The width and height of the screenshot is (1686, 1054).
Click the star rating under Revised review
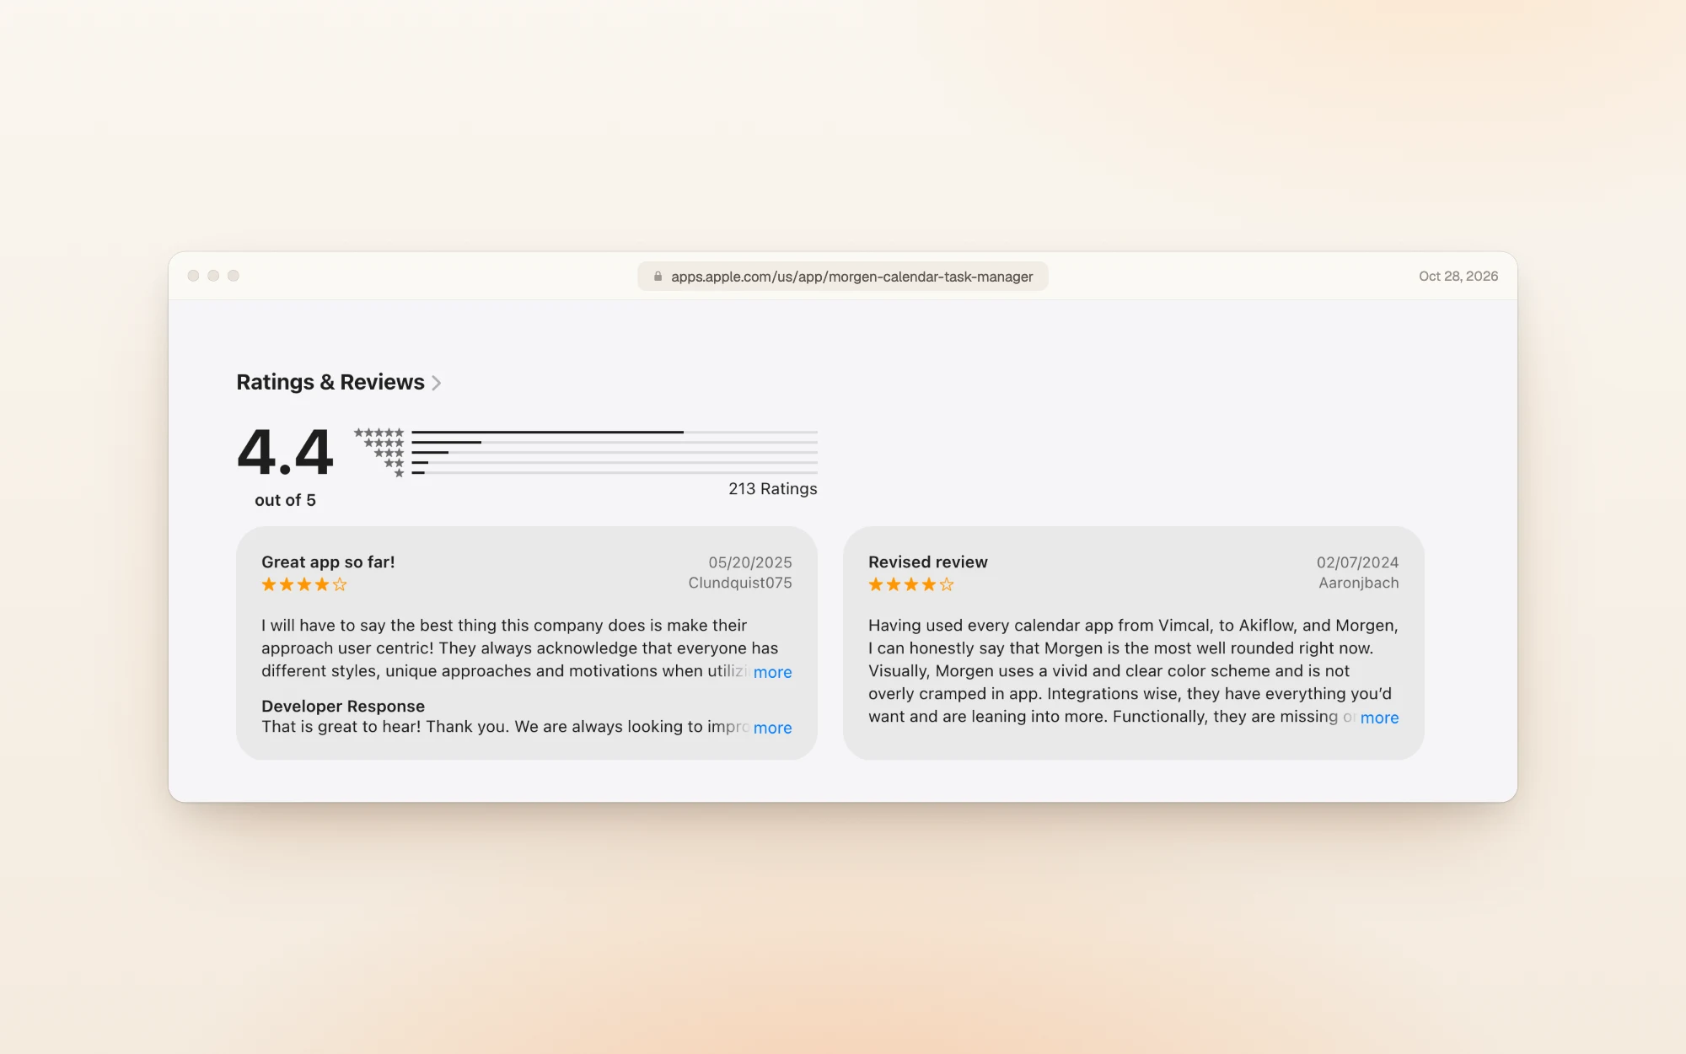911,584
